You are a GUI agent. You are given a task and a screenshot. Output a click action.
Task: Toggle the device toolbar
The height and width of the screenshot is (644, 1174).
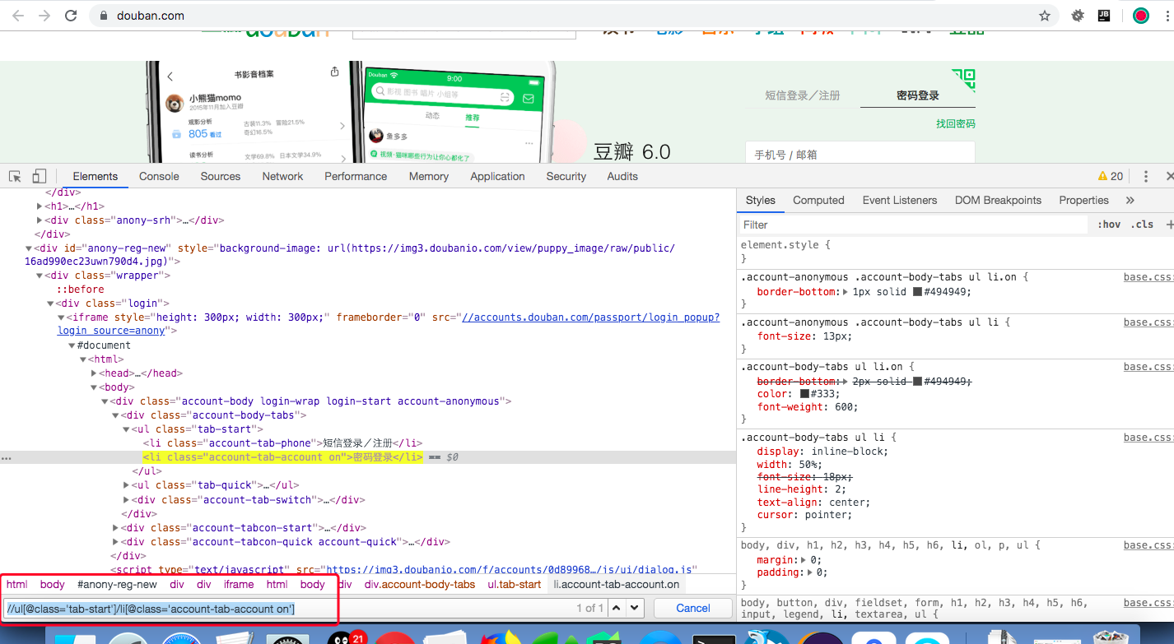point(40,176)
